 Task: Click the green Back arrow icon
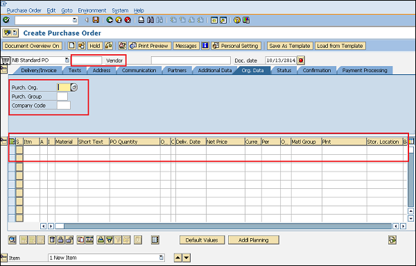[x=110, y=20]
